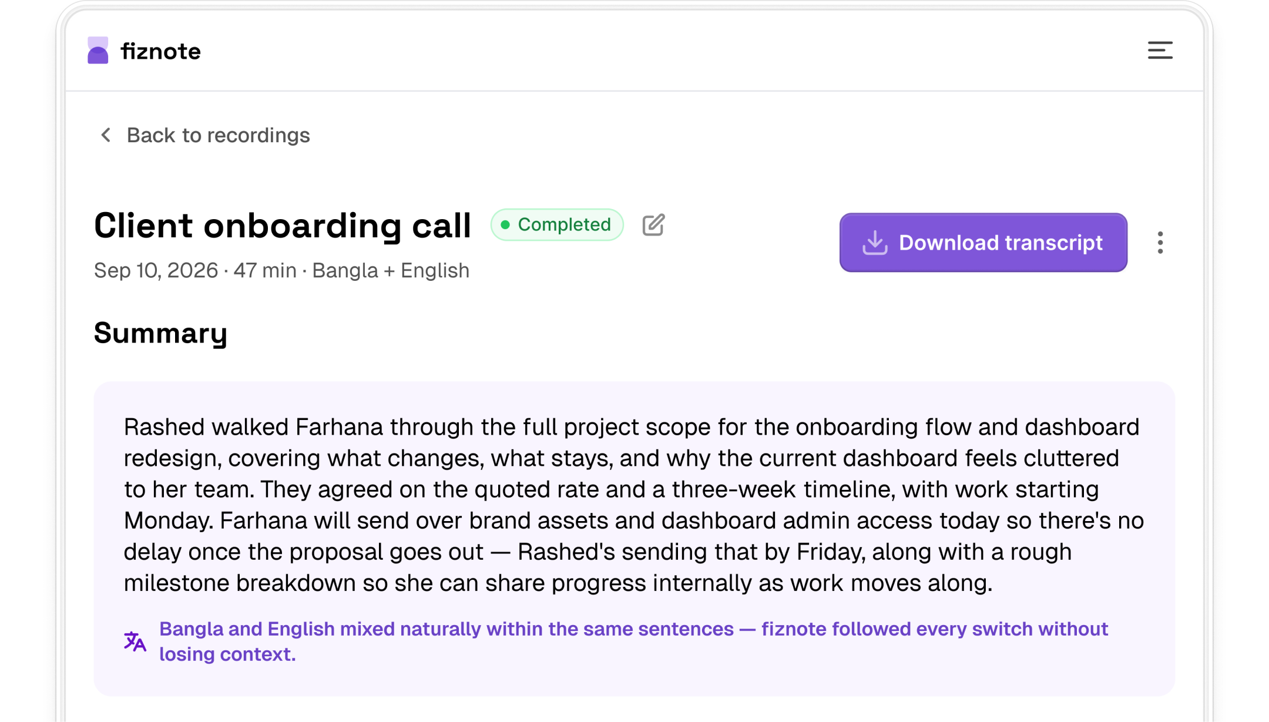Open the three-dot more options menu
Viewport: 1269px width, 722px height.
[1160, 243]
